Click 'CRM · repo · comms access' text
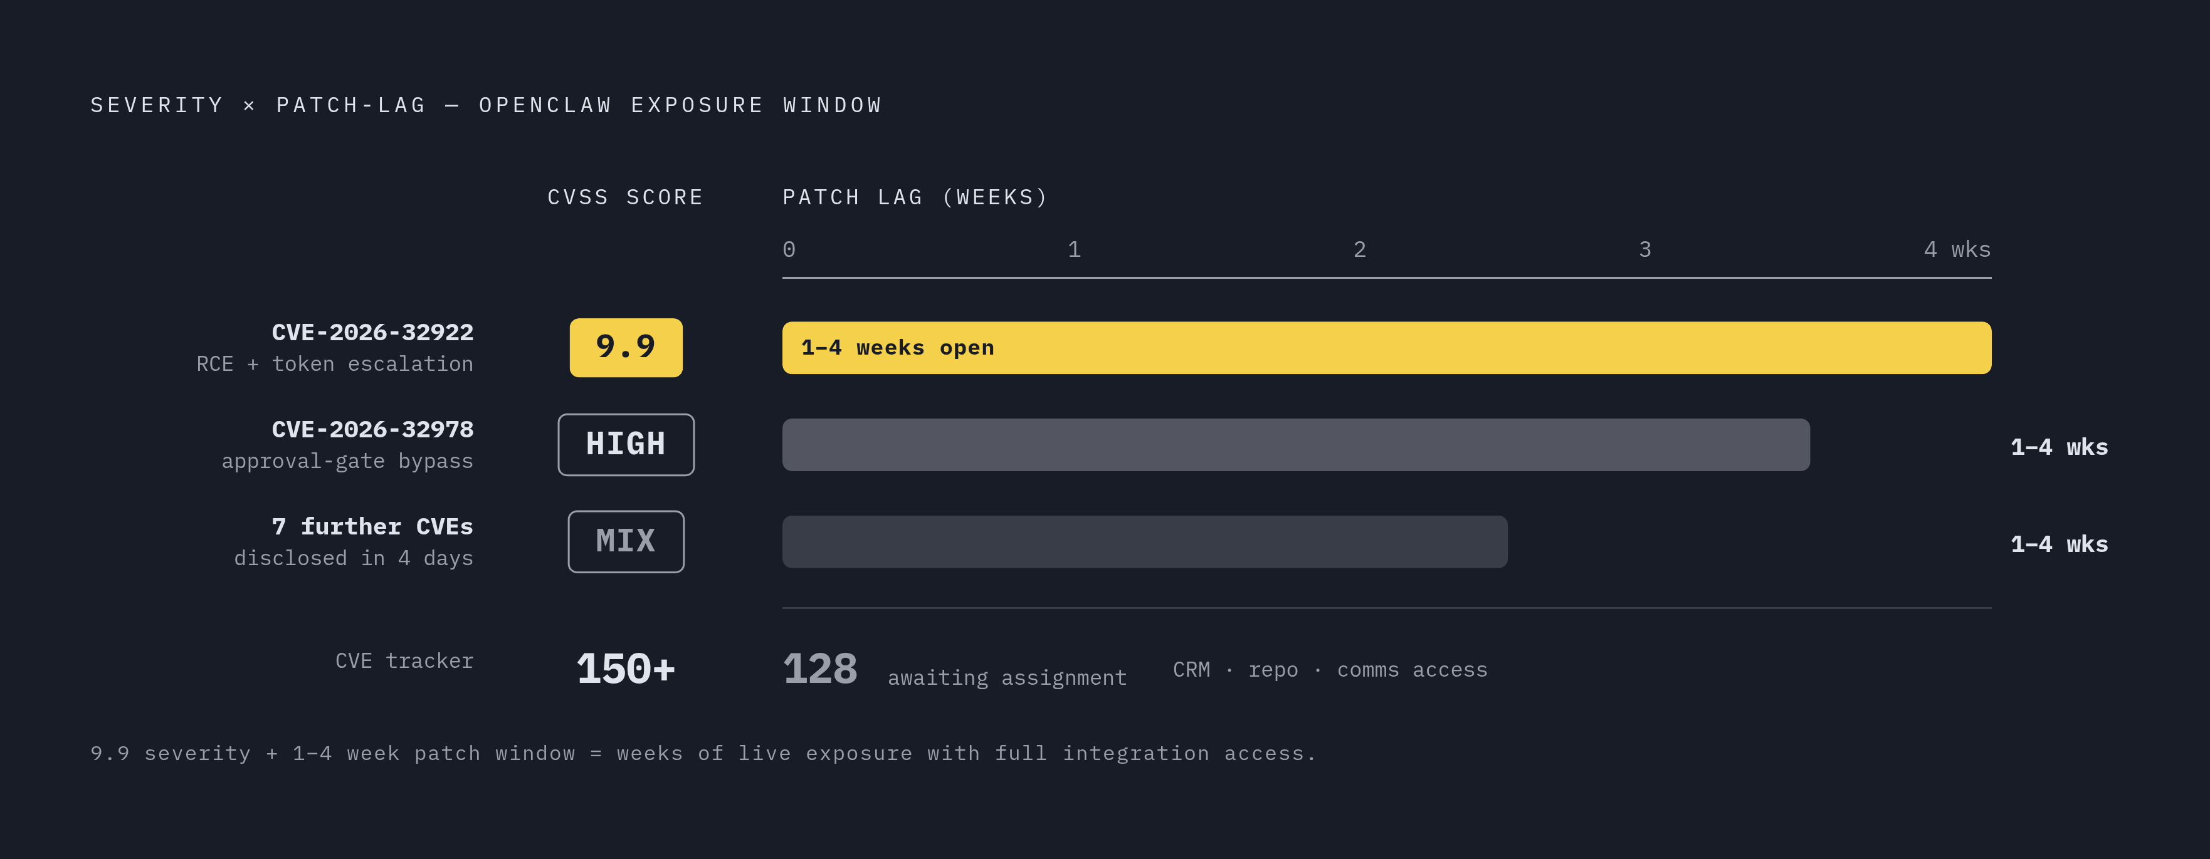The height and width of the screenshot is (859, 2210). tap(1330, 670)
